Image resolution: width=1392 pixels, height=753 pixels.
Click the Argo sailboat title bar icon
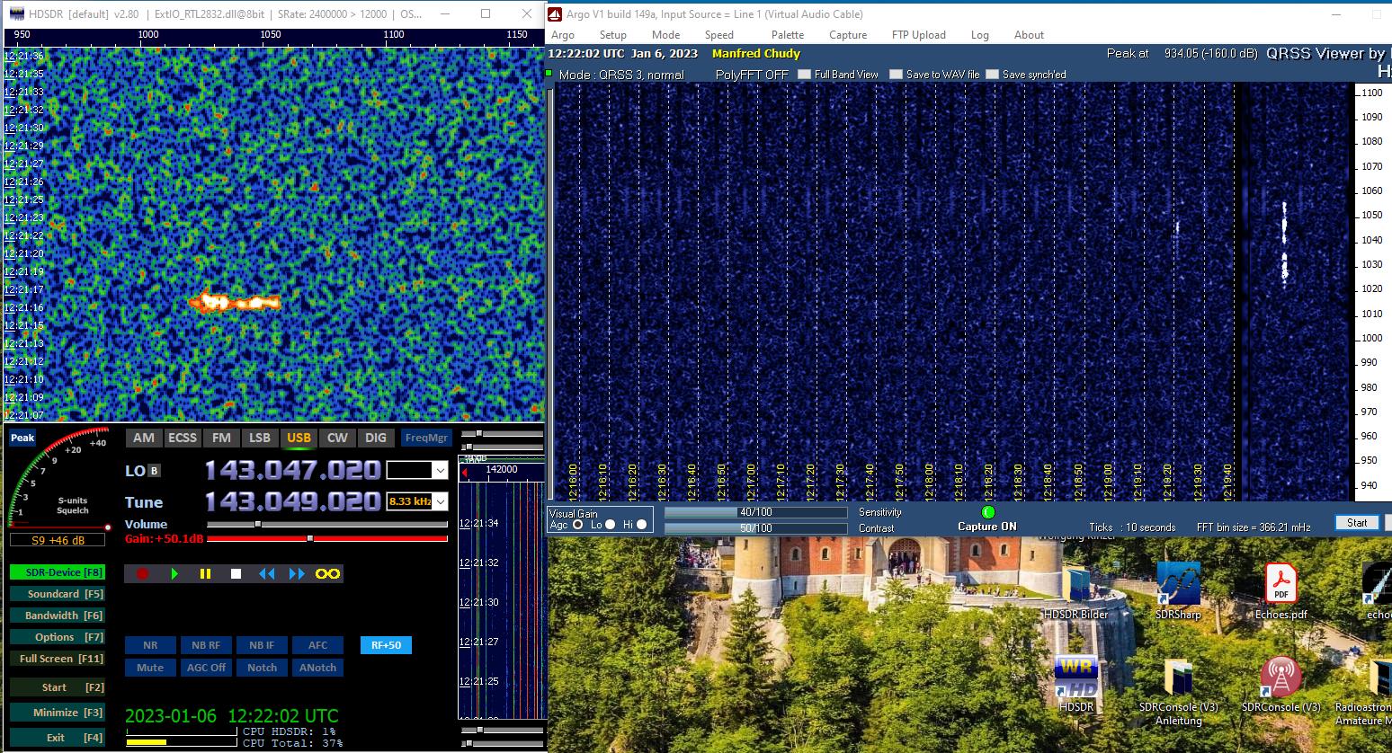555,14
